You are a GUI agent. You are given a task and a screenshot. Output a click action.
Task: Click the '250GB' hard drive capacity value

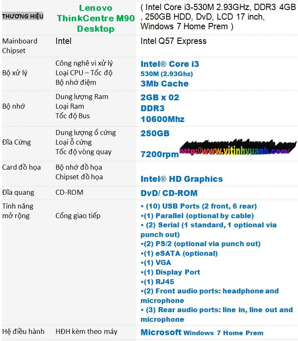point(155,133)
